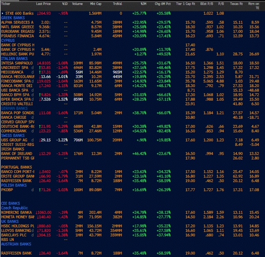Click the %1D column header
Screen dimensions: 265x257
click(65, 4)
